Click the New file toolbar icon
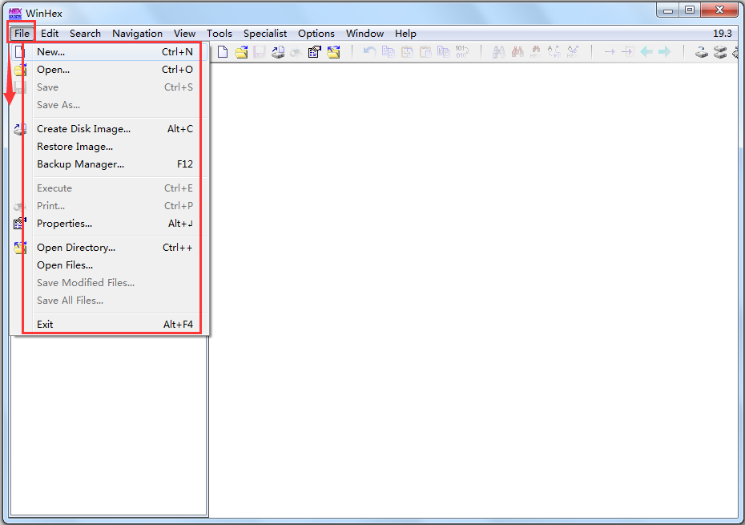The width and height of the screenshot is (745, 525). coord(223,52)
